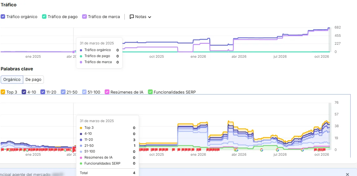Click the 51-100 row in the keywords tooltip
This screenshot has height=176, width=357.
pyautogui.click(x=108, y=152)
